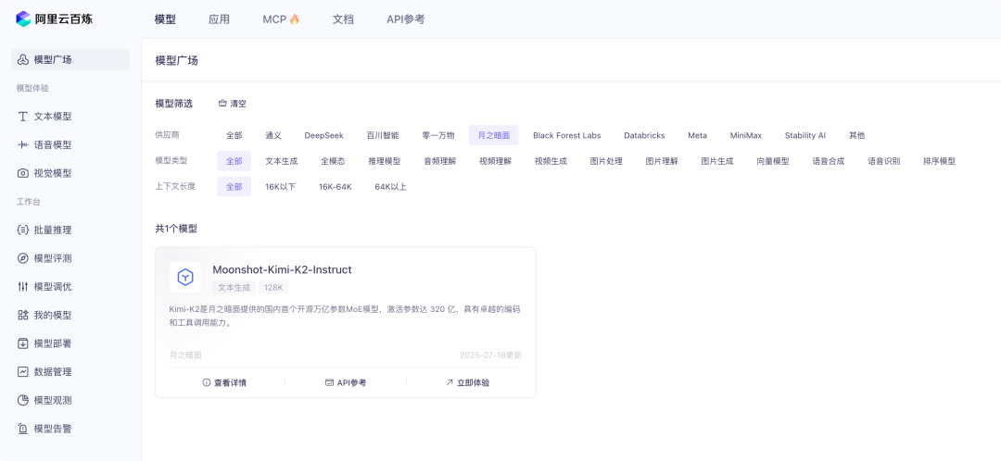
Task: Open the 模型 top navigation tab
Action: coord(165,19)
